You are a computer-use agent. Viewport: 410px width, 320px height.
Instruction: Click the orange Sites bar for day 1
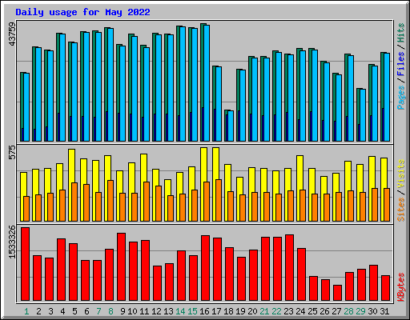(26, 209)
